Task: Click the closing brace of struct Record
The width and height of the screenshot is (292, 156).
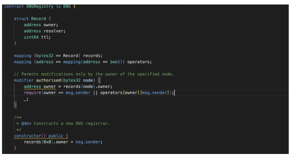Action: pyautogui.click(x=15, y=43)
